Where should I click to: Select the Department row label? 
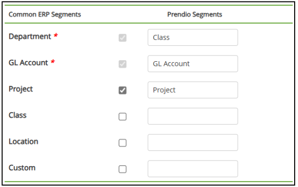point(30,37)
